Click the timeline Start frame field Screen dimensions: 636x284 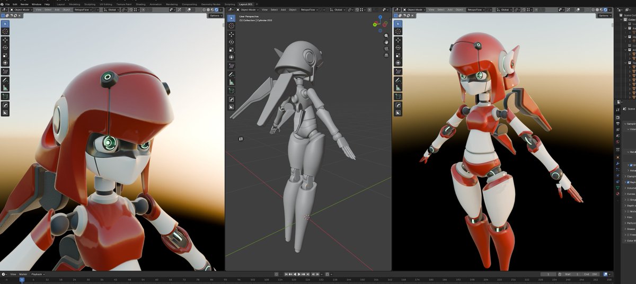pos(572,274)
